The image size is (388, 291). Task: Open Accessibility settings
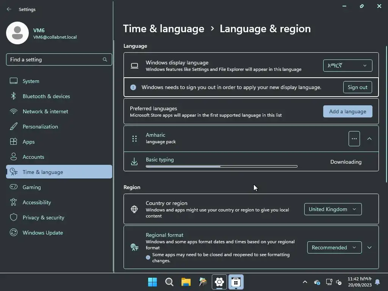tap(59, 202)
